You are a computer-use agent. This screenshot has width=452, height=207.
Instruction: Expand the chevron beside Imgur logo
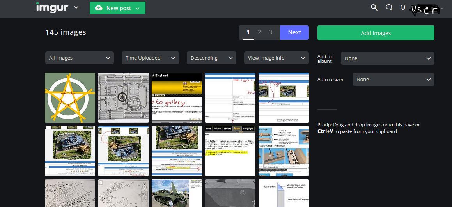[x=76, y=8]
